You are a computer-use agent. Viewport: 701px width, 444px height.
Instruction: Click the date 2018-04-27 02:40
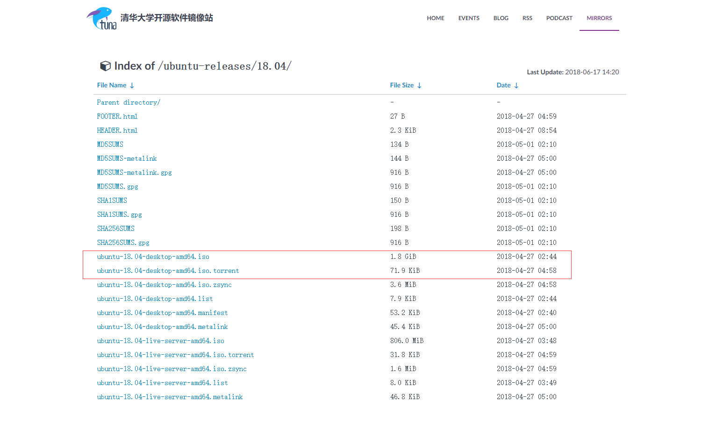tap(526, 313)
